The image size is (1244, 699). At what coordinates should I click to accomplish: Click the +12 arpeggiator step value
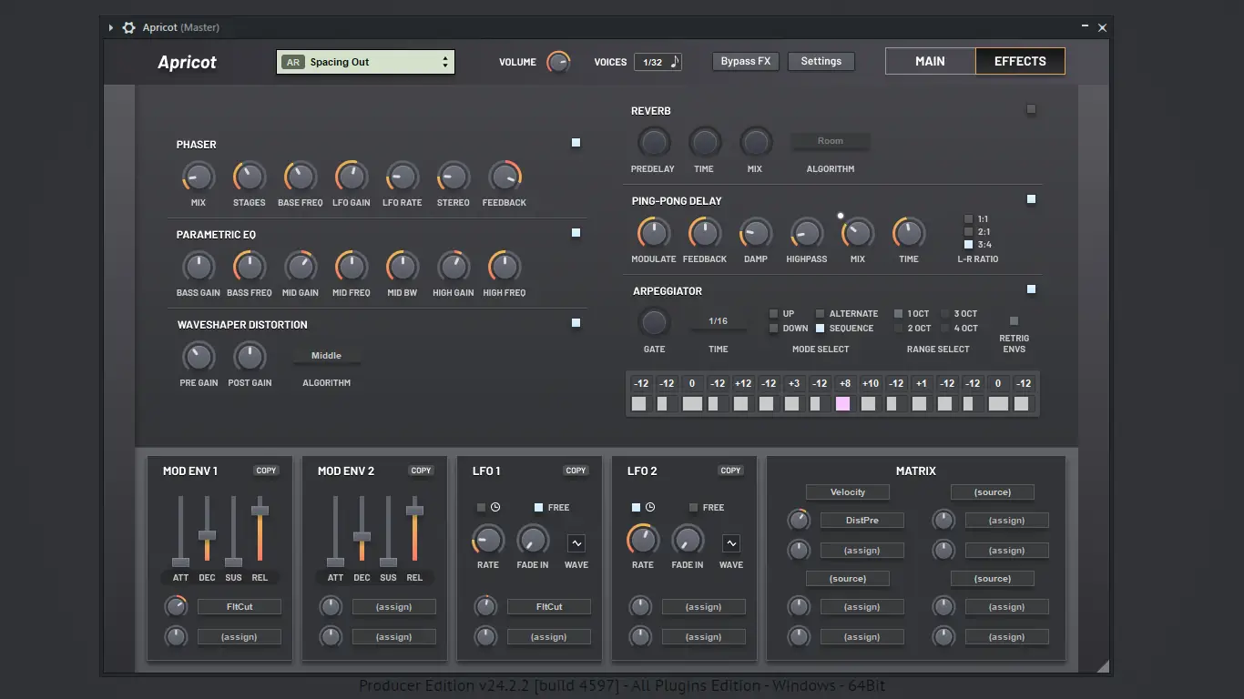[743, 384]
